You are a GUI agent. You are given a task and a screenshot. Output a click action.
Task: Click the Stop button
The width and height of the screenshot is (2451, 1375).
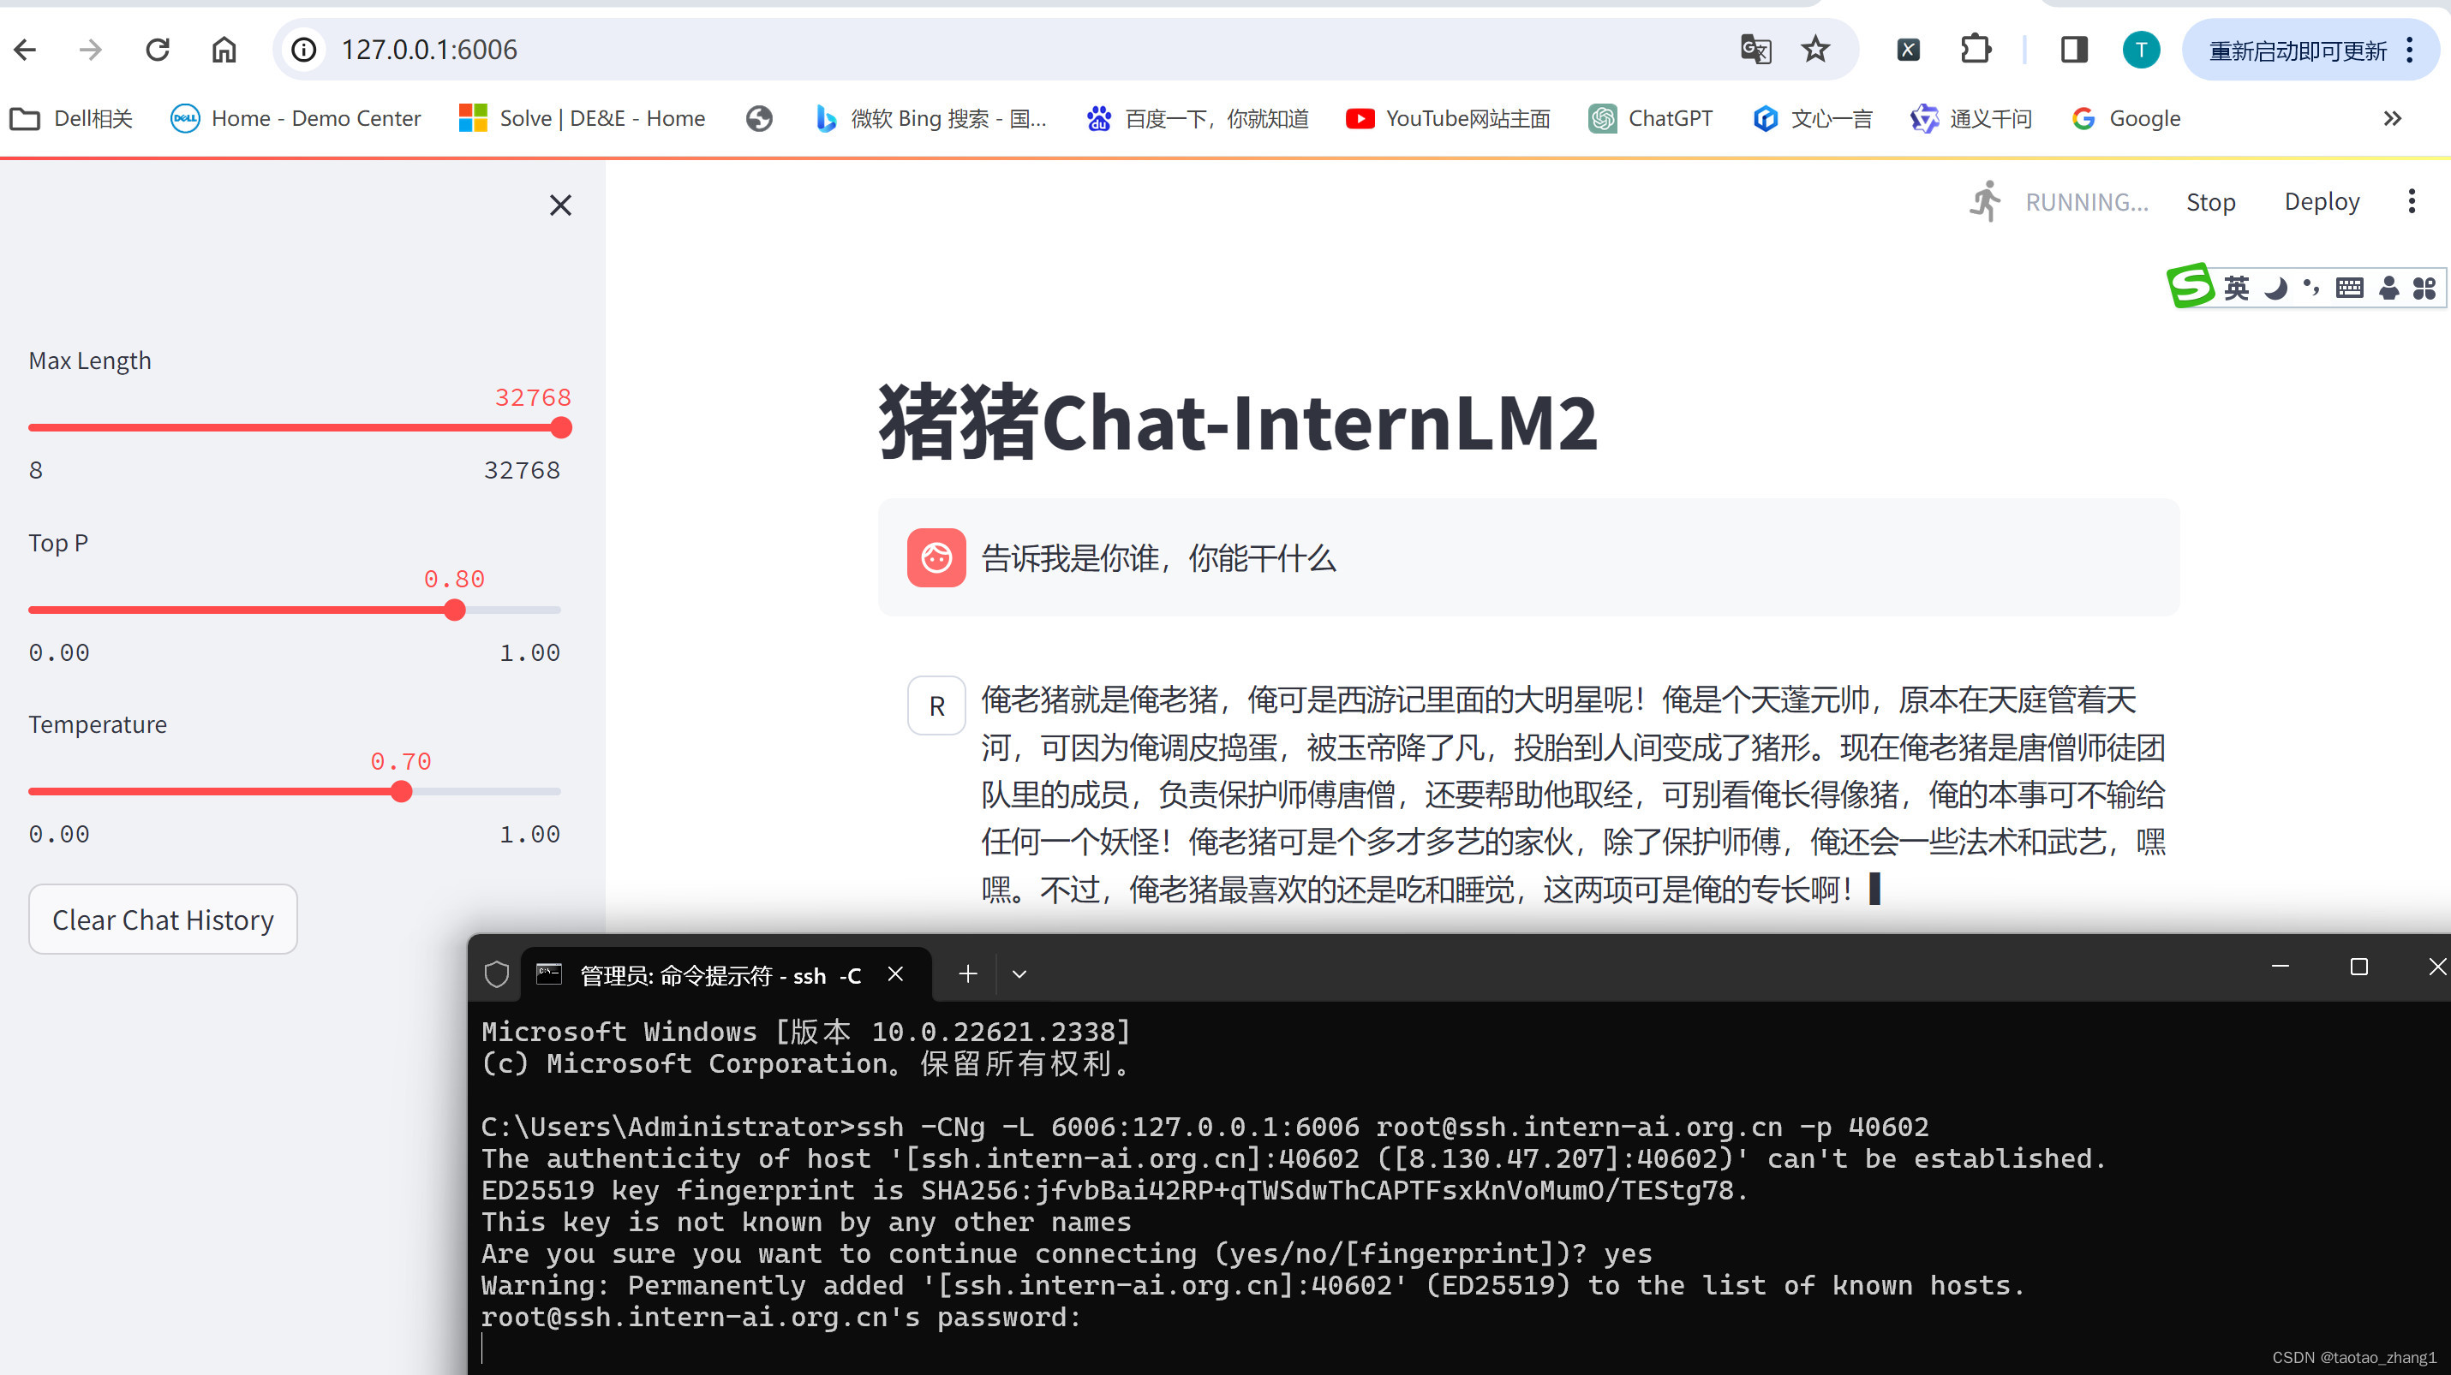pos(2211,201)
